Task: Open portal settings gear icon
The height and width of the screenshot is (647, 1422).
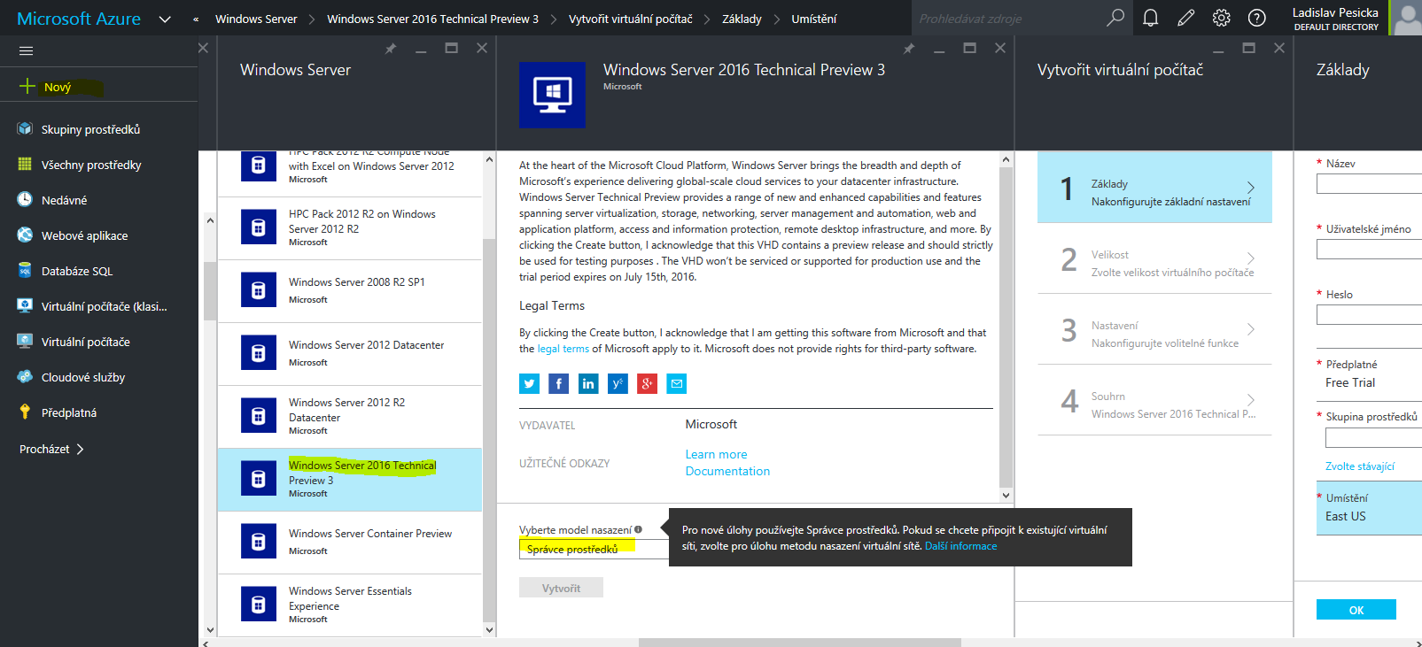Action: click(x=1222, y=18)
